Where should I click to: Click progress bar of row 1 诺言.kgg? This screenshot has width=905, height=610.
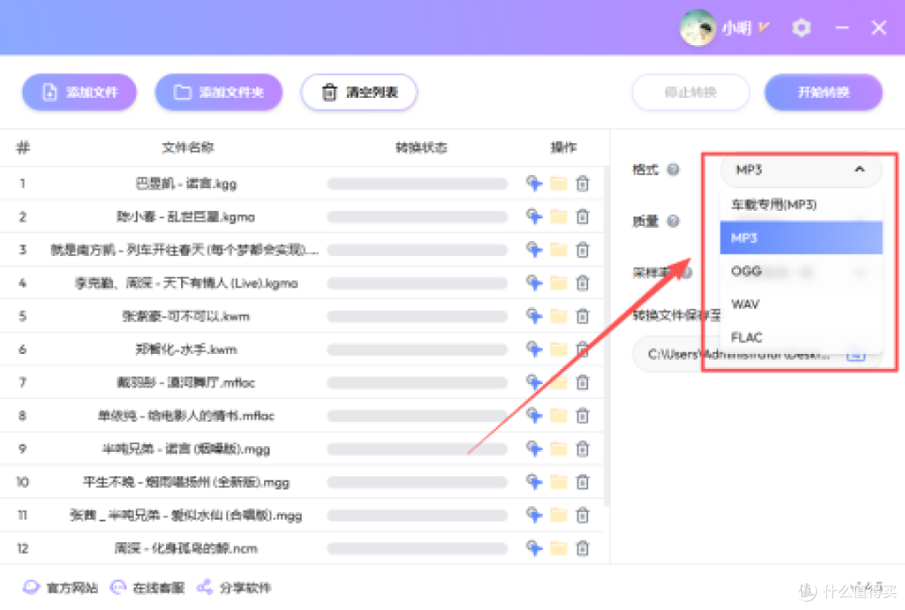tap(416, 183)
